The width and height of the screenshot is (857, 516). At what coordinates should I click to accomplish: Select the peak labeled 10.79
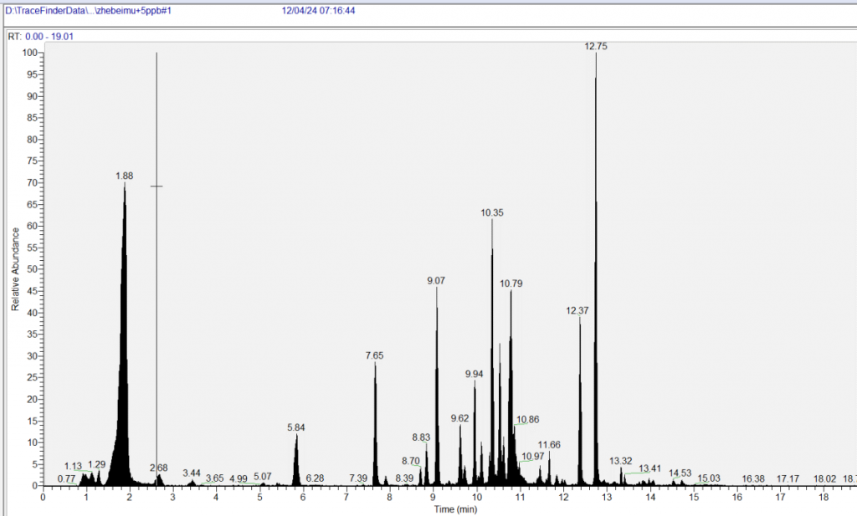point(511,284)
